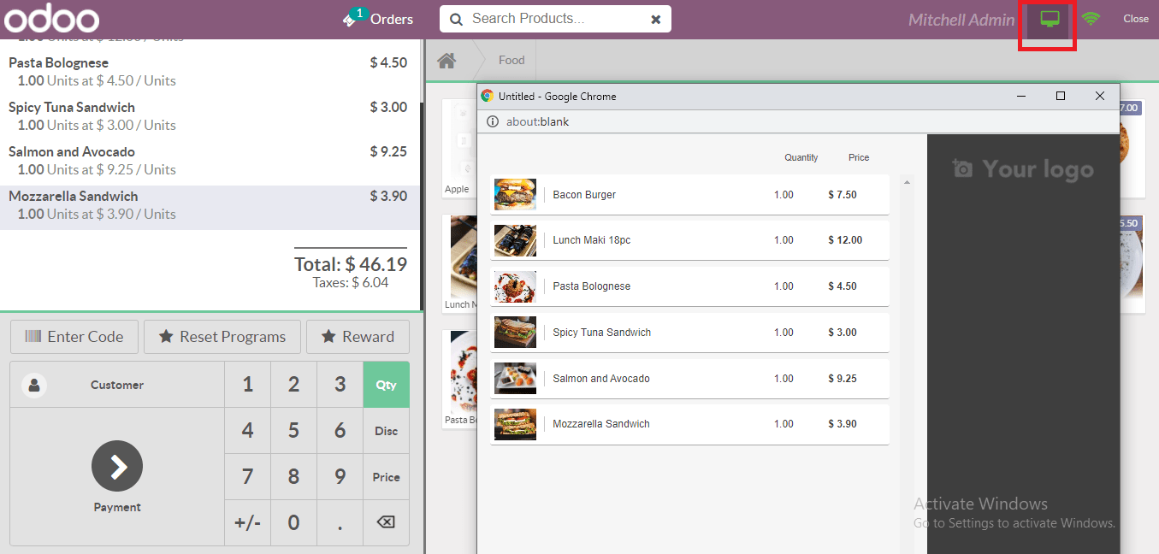This screenshot has width=1159, height=554.
Task: Minimize the Untitled Google Chrome popup window
Action: pyautogui.click(x=1021, y=96)
